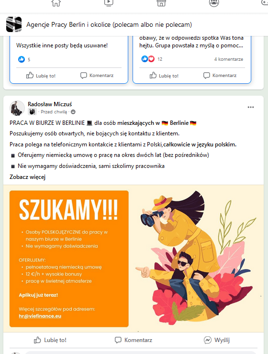The width and height of the screenshot is (268, 354).
Task: Comment on the pinned post with 5 reactions
Action: [x=97, y=76]
